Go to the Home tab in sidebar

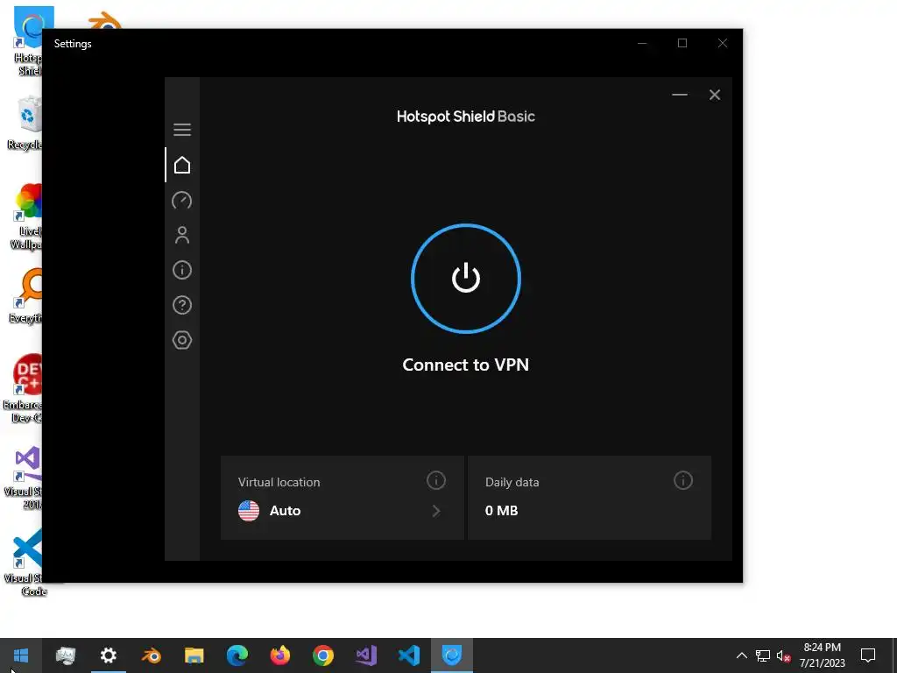pos(182,166)
